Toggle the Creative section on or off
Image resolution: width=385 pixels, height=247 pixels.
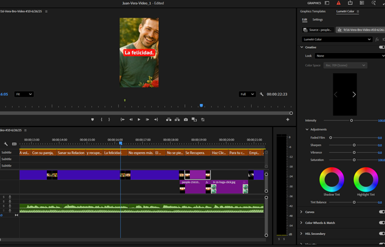pyautogui.click(x=381, y=47)
